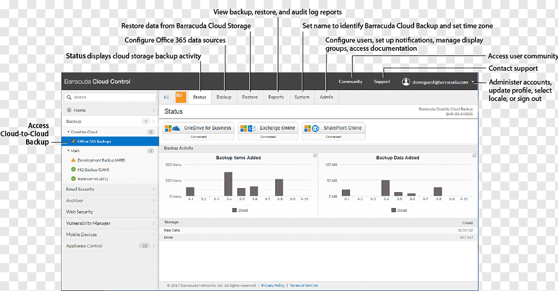Open the Terms of Service link
This screenshot has height=291, width=558.
tap(304, 286)
